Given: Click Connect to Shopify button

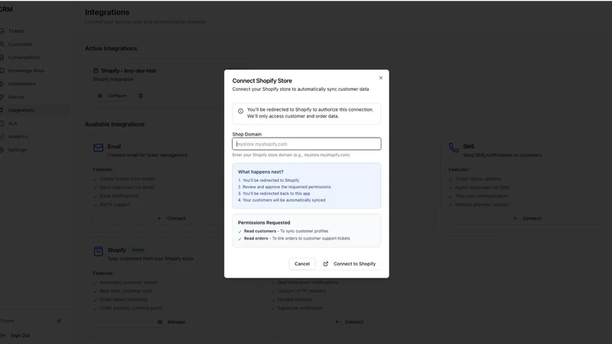Looking at the screenshot, I should coord(350,264).
